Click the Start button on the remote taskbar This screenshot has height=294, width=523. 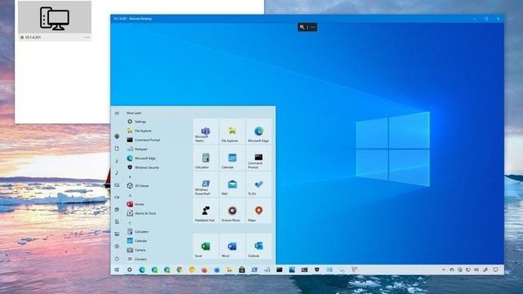click(x=117, y=269)
